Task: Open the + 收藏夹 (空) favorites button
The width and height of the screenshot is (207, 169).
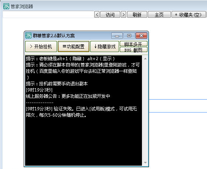Action: 189,14
